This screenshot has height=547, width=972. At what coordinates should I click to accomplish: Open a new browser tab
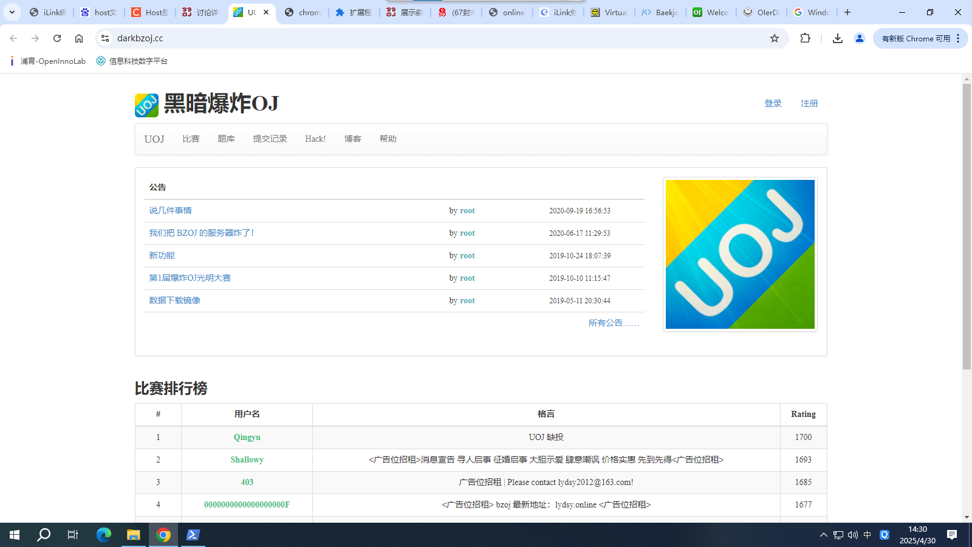click(x=847, y=12)
